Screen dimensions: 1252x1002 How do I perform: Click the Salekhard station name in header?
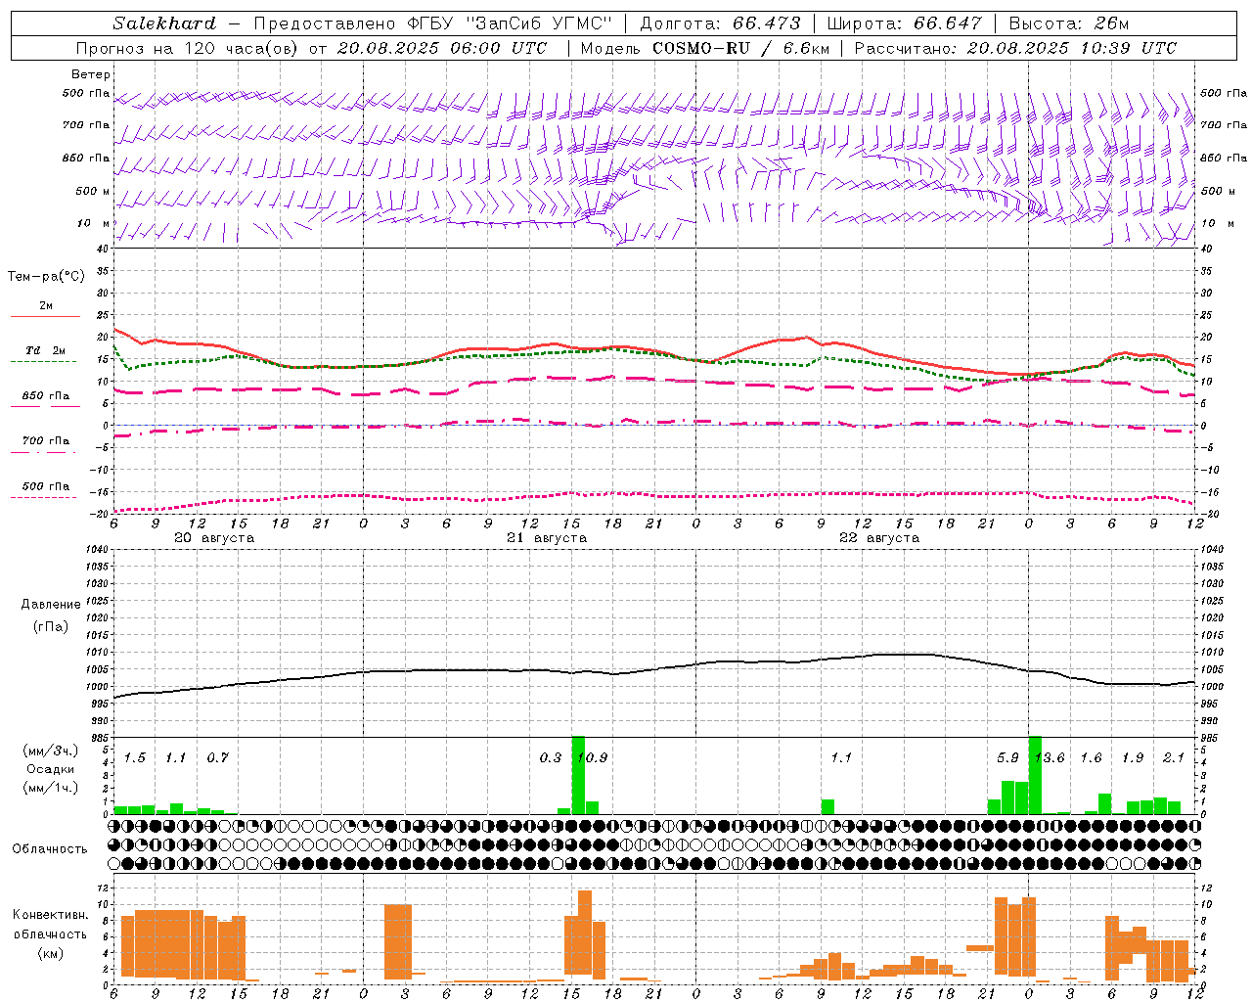163,23
